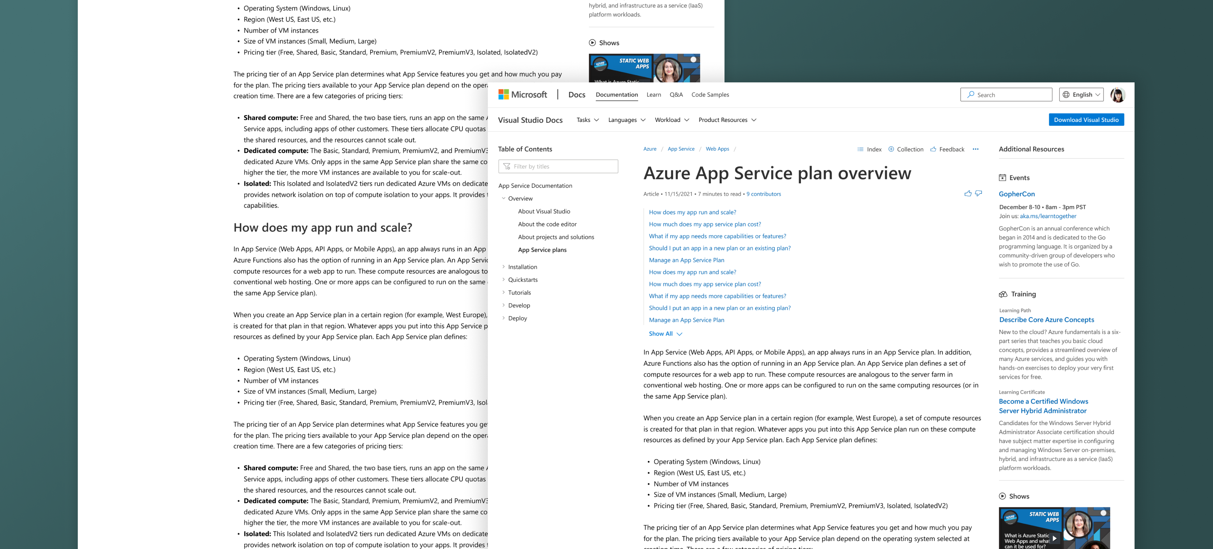
Task: Click the Shows play icon in the background window
Action: tap(592, 43)
